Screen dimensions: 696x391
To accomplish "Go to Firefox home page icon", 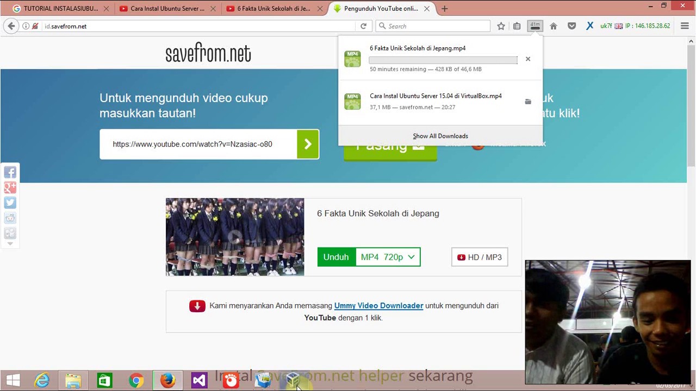I will tap(554, 26).
